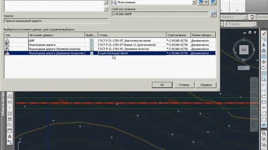Viewport: 268px width, 150px height.
Task: Click the МСК button under the view cube
Action: click(244, 67)
